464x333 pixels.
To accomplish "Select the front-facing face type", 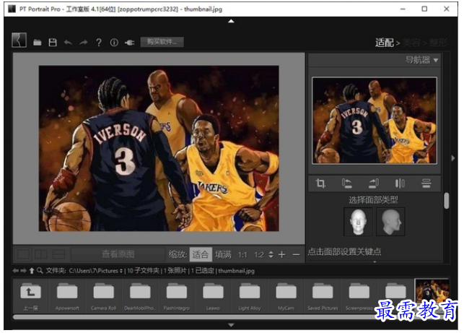I will [x=358, y=222].
